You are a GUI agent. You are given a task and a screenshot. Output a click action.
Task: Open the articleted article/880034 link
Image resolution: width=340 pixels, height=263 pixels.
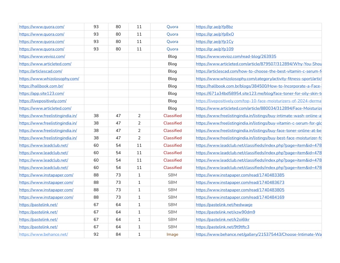coord(259,108)
